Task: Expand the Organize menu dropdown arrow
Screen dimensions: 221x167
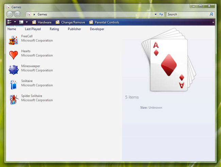Action: (15, 22)
